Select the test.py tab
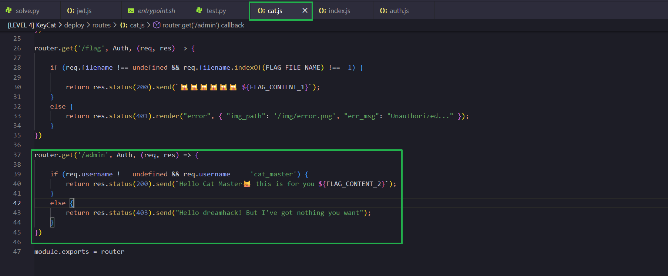 click(x=216, y=11)
